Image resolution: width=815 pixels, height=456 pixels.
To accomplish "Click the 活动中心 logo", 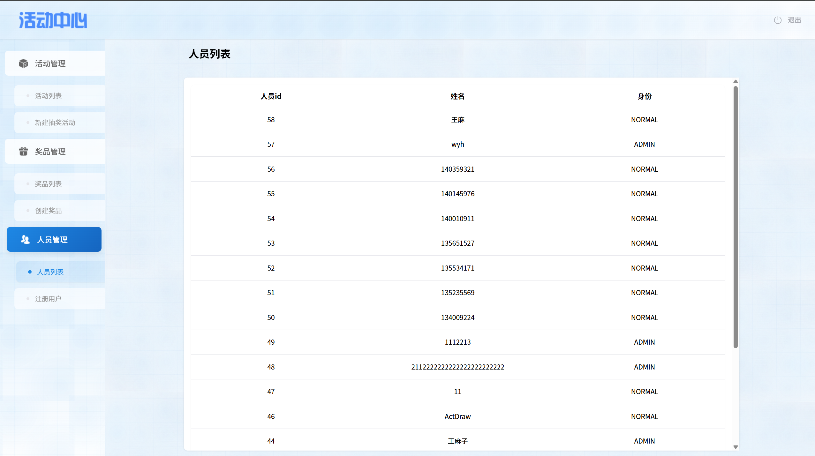I will [53, 20].
